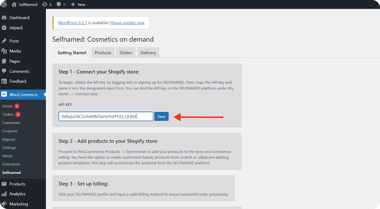
Task: Open WooCommerce Home submenu item
Action: point(7,106)
